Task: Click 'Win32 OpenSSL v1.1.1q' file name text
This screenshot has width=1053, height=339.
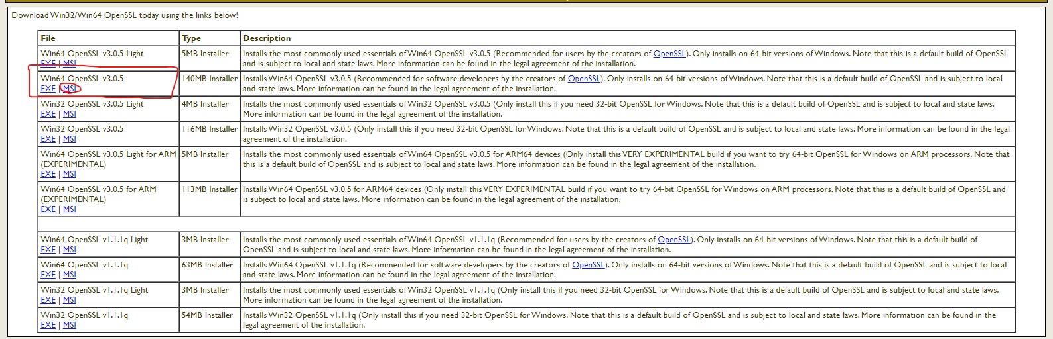Action: pos(84,315)
